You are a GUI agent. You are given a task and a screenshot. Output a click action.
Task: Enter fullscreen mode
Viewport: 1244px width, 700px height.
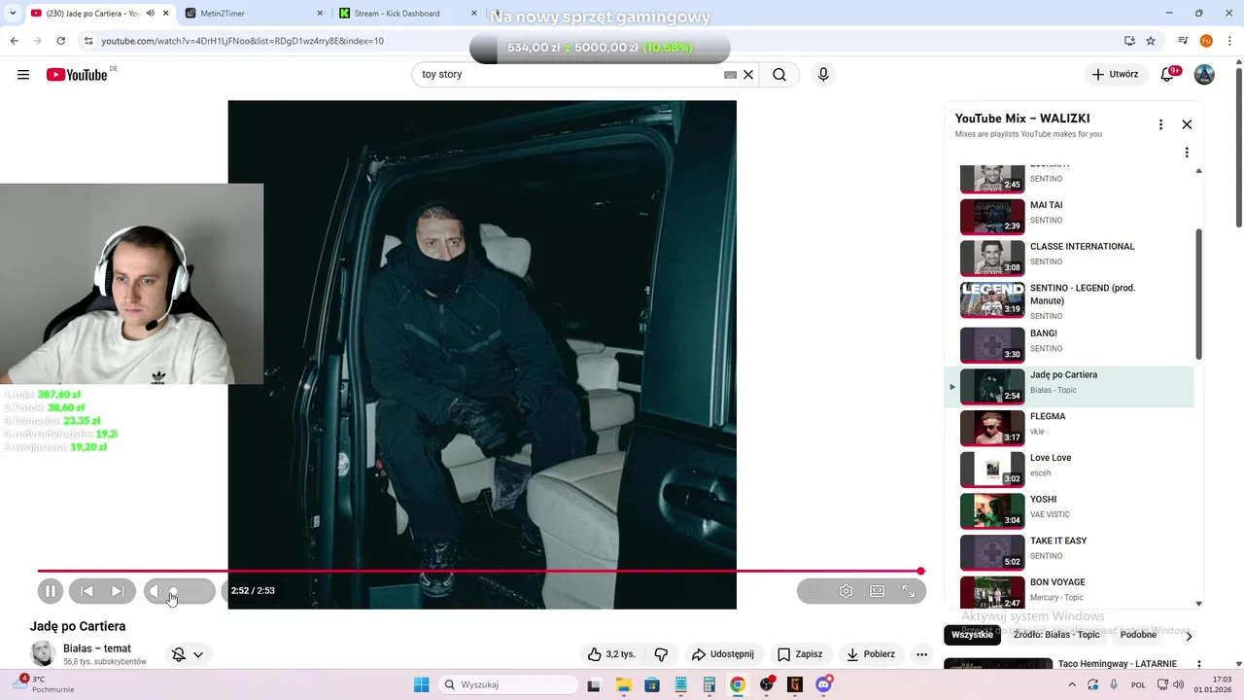[909, 591]
